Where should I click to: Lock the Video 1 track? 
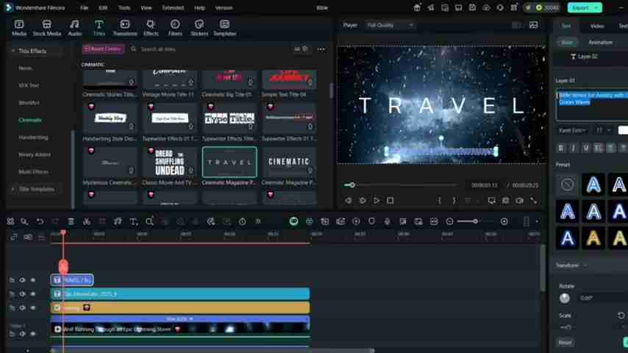point(12,334)
